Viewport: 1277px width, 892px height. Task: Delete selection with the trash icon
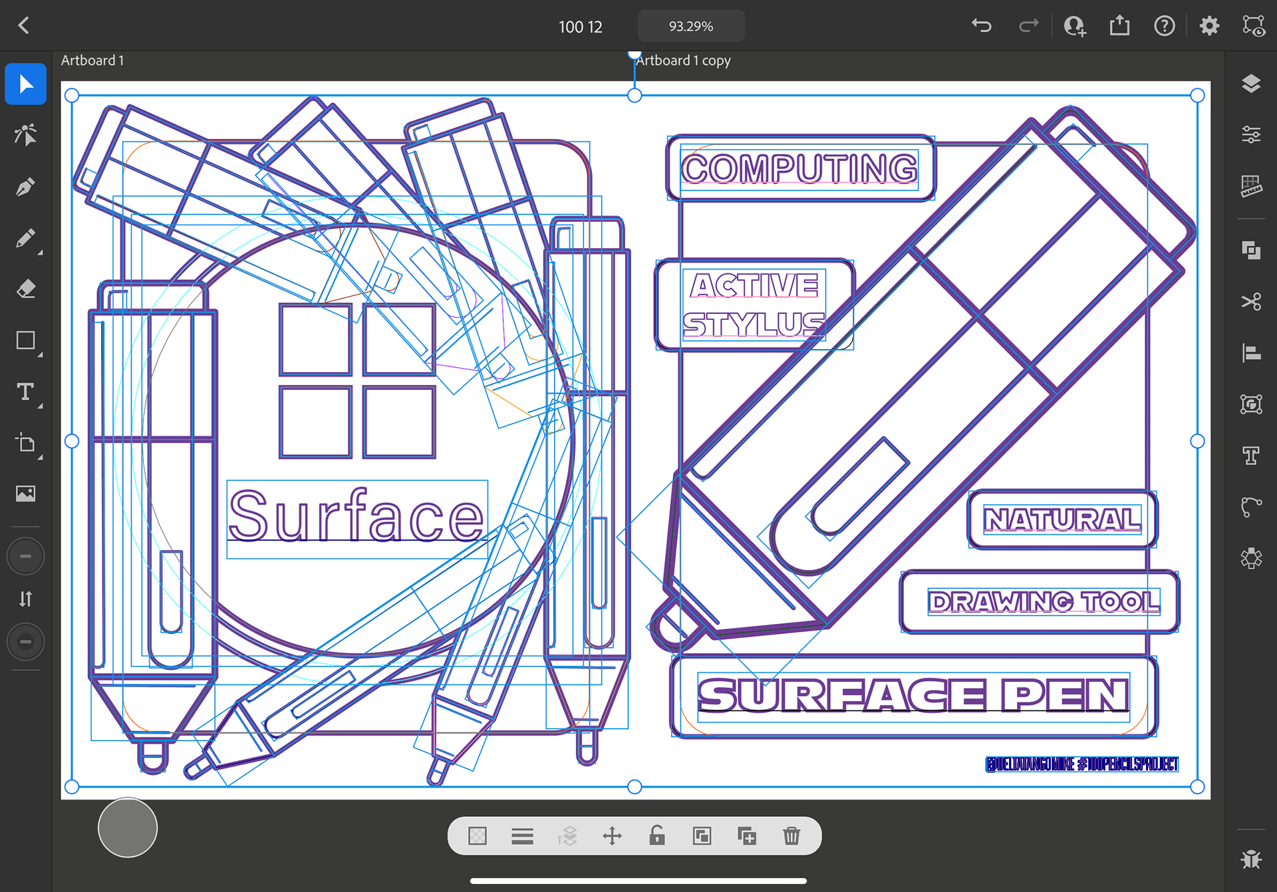point(791,835)
